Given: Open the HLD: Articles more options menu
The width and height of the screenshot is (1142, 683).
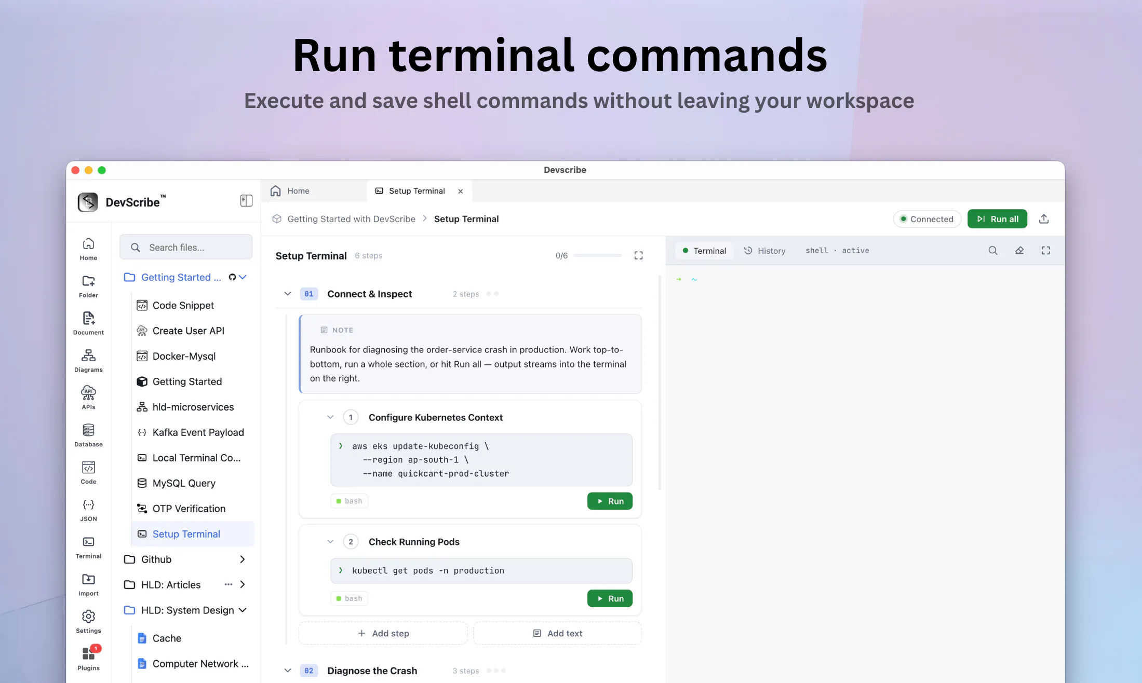Looking at the screenshot, I should tap(229, 584).
